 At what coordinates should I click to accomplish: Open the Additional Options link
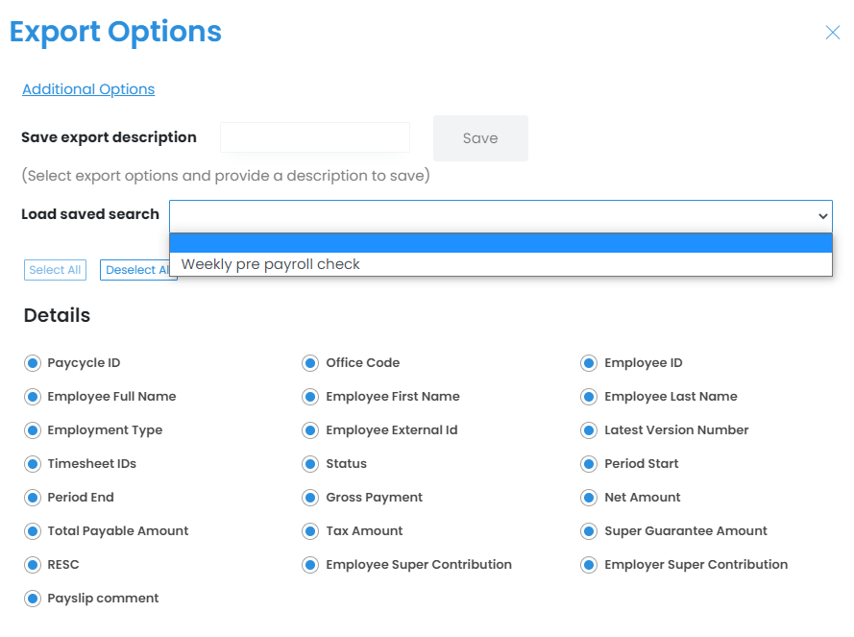(88, 89)
